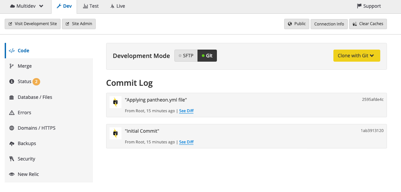
Task: See Diff for pantheon.yml commit
Action: 186,111
